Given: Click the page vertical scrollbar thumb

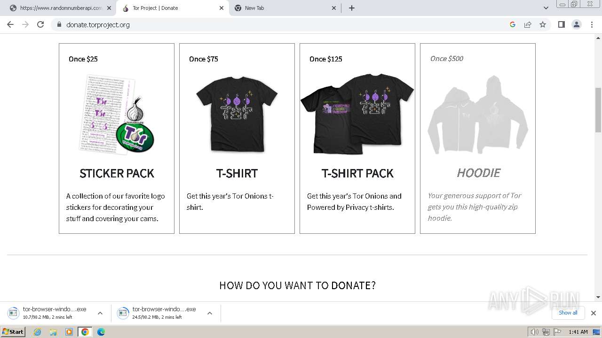Looking at the screenshot, I should pos(598,110).
